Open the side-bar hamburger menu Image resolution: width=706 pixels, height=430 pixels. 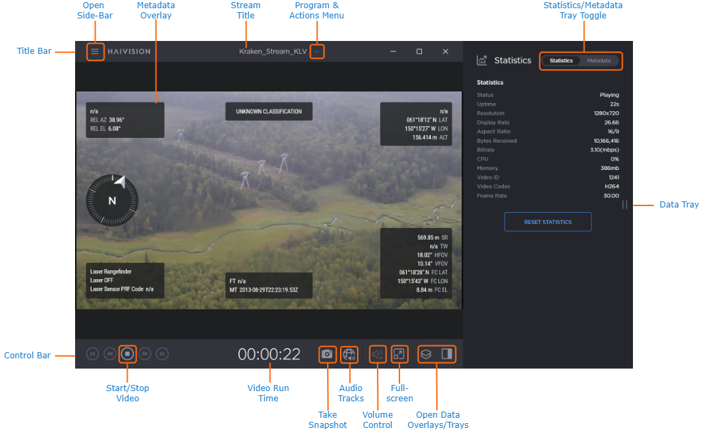pos(95,52)
